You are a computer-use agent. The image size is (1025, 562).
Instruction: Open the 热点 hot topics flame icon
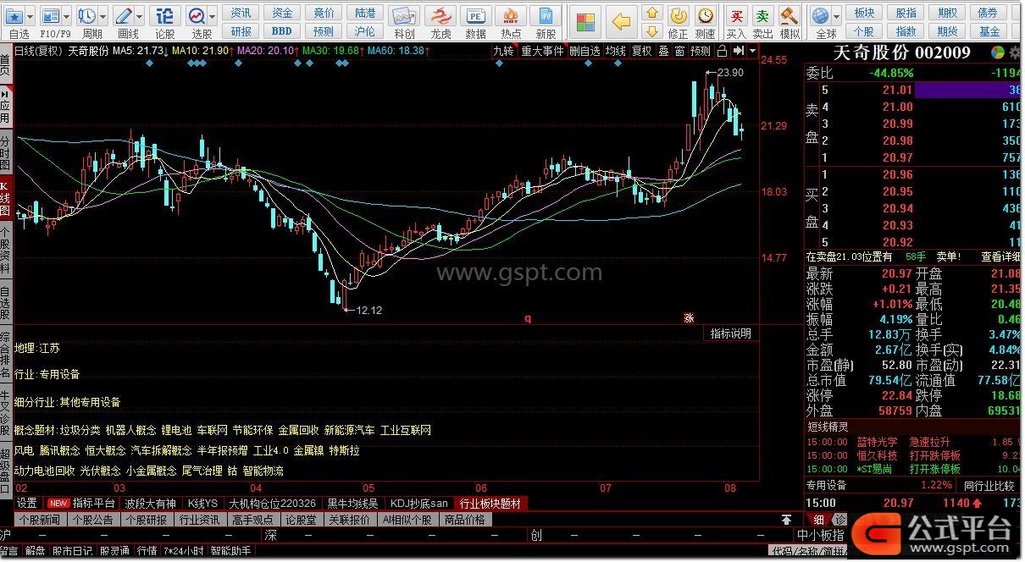tap(511, 16)
